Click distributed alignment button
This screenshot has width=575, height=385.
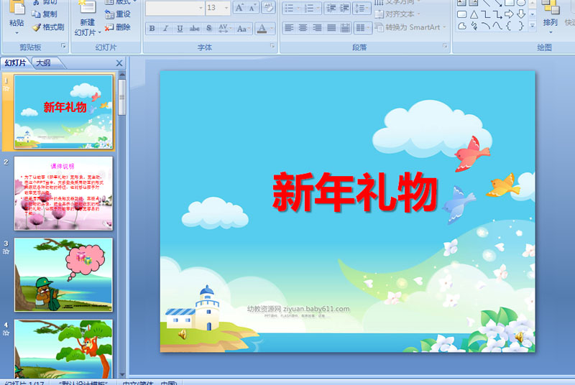click(x=345, y=28)
